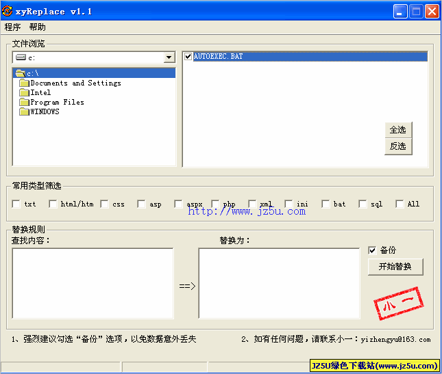Tick the asp filter checkbox
The image size is (442, 374).
click(141, 204)
